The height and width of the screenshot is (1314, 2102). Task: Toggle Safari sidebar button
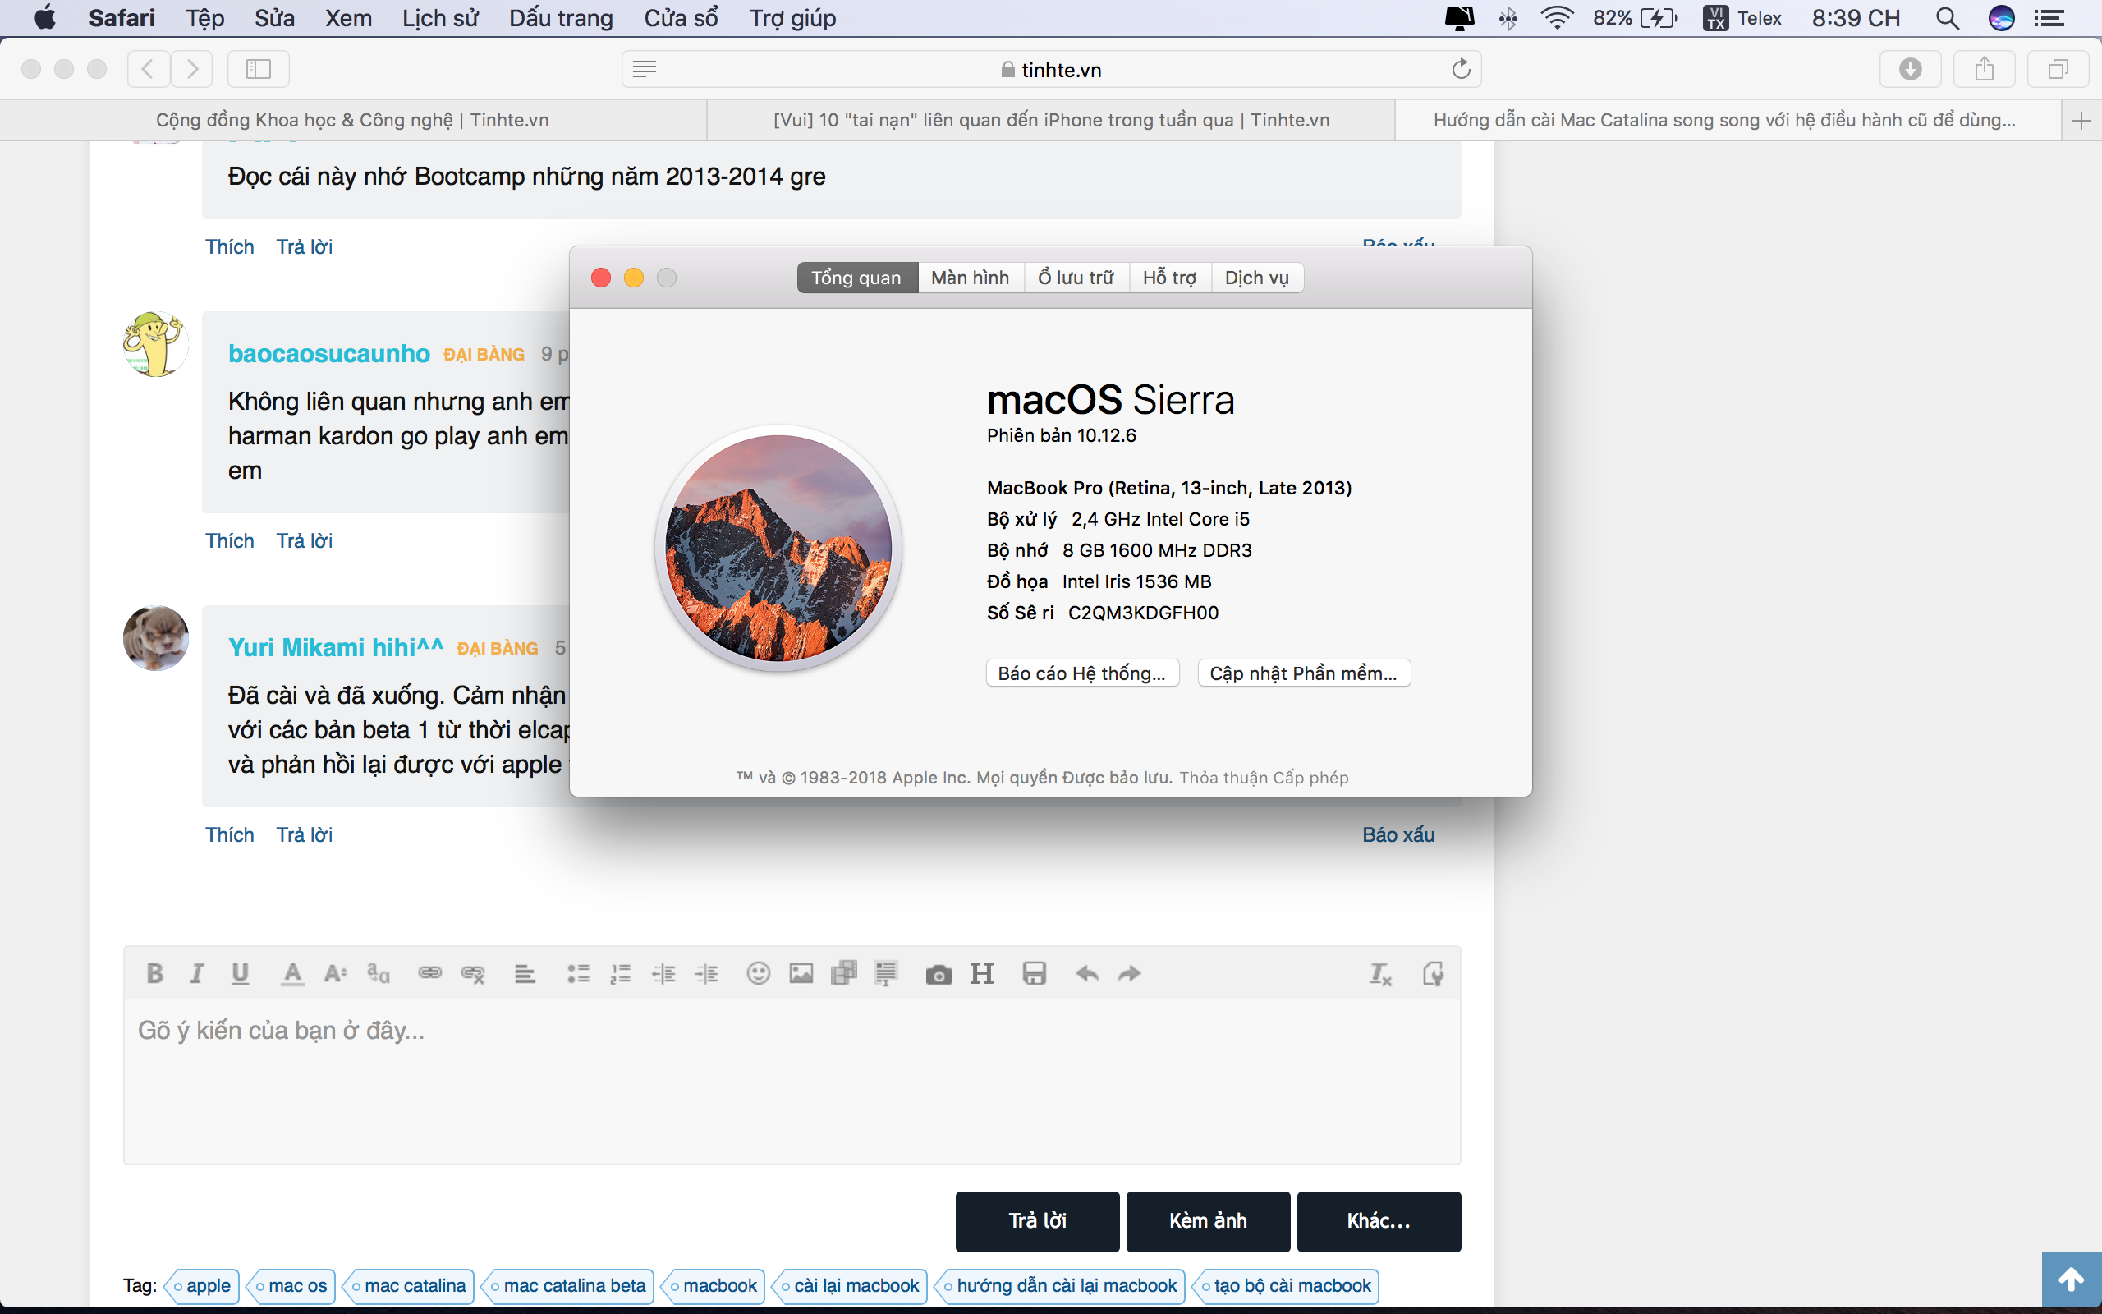pos(258,69)
